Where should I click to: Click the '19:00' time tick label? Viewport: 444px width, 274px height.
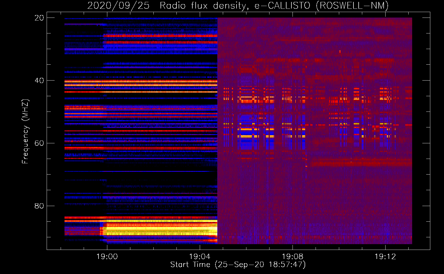point(107,256)
